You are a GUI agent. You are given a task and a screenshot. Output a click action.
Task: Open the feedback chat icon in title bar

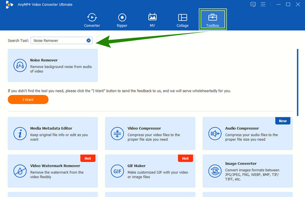click(253, 4)
